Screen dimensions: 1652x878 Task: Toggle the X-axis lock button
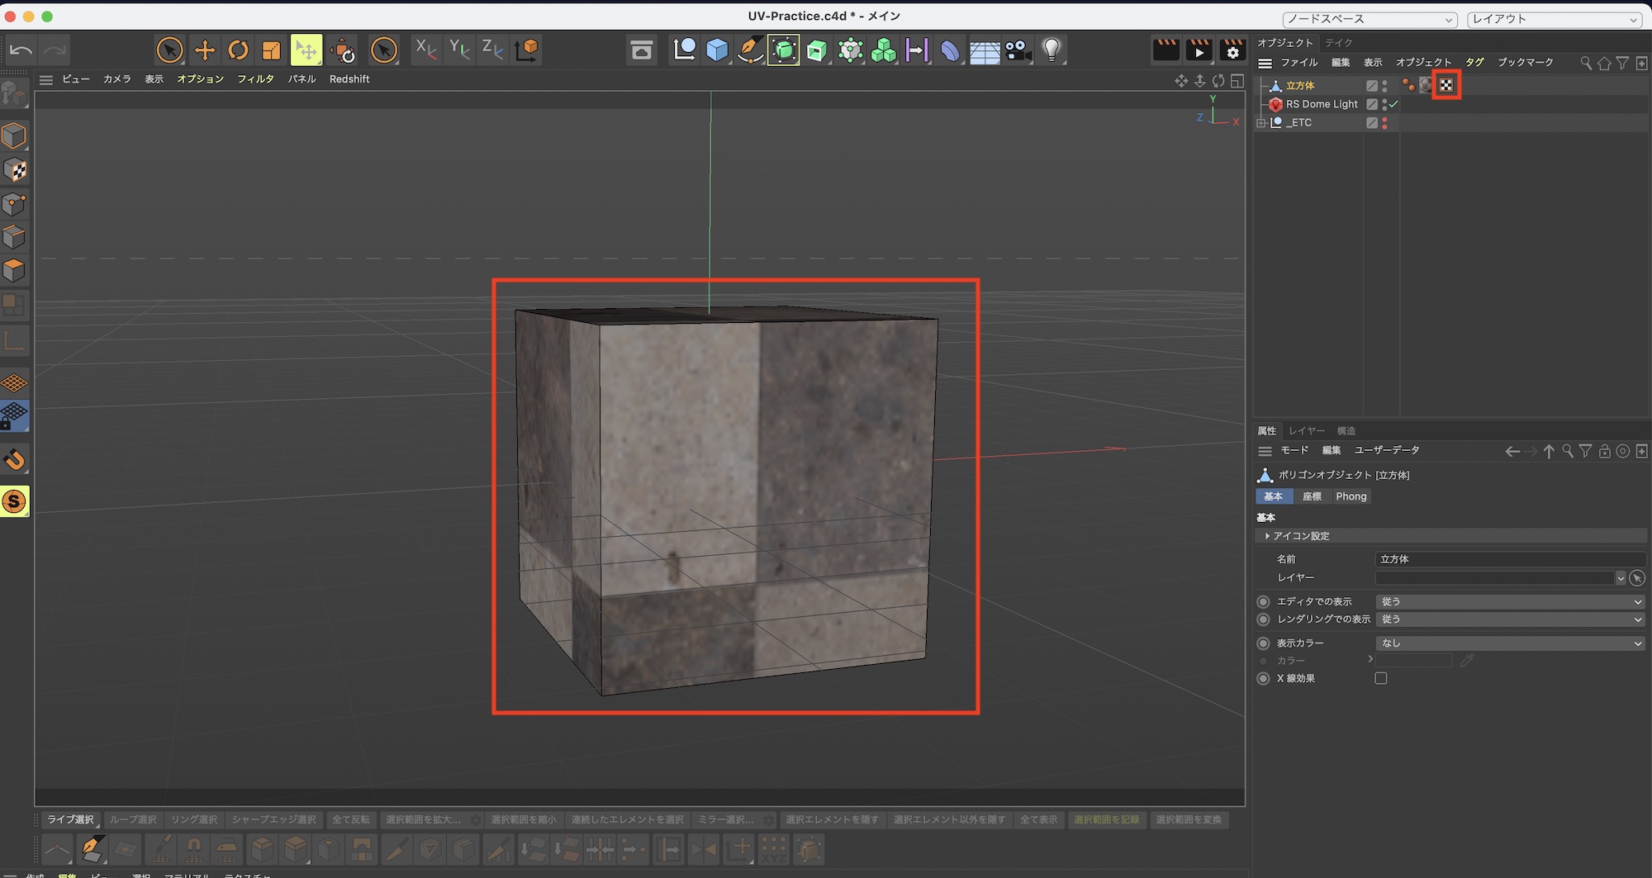(425, 49)
